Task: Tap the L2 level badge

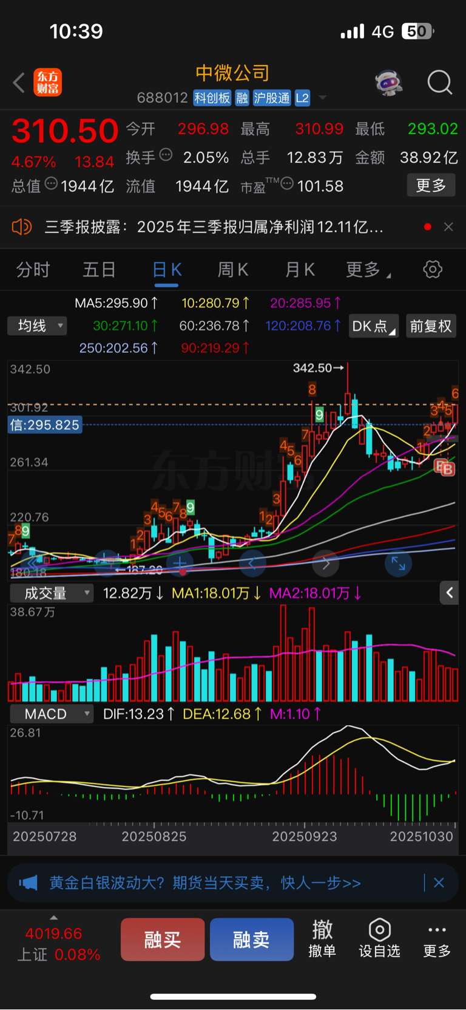Action: [302, 98]
